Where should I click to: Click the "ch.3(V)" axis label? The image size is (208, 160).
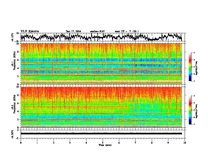13,134
